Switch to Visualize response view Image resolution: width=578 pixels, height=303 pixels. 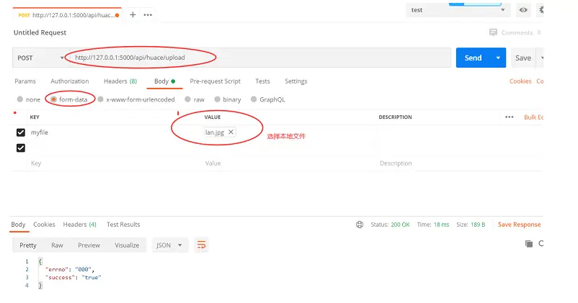tap(127, 245)
